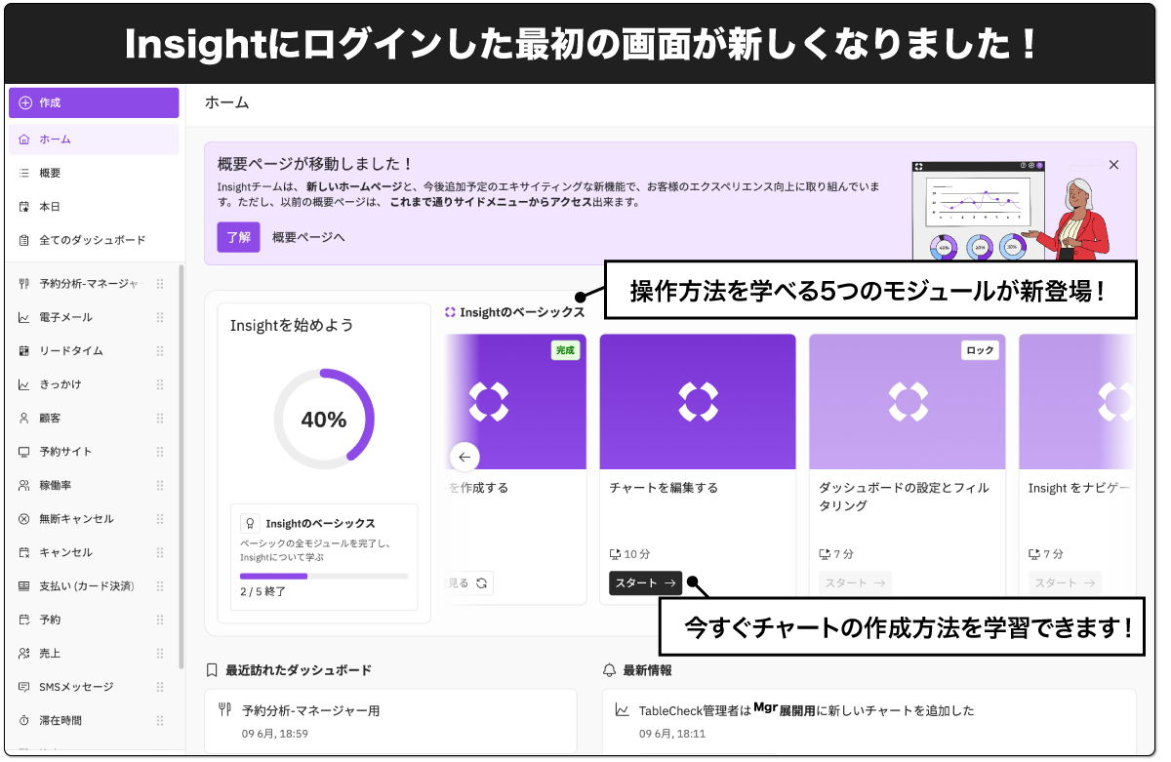Click the 最近訪れたダッシュボード bookmark icon
1171x762 pixels.
212,670
